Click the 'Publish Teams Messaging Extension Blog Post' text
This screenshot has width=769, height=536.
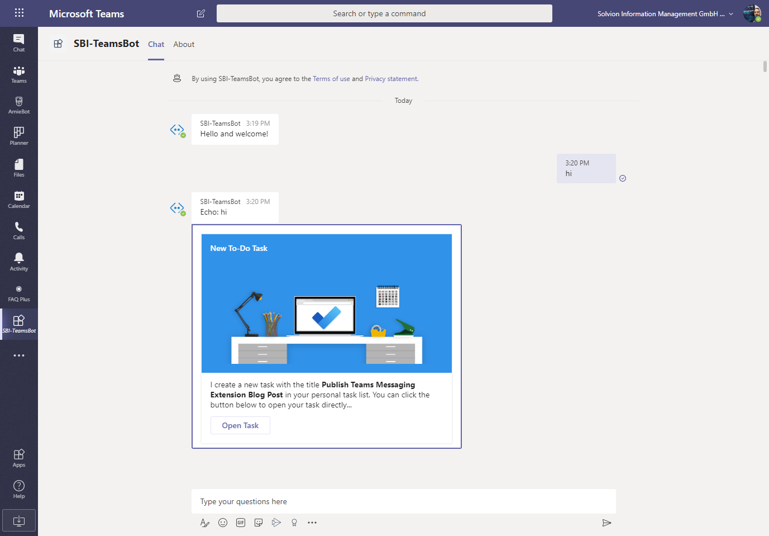pyautogui.click(x=313, y=390)
